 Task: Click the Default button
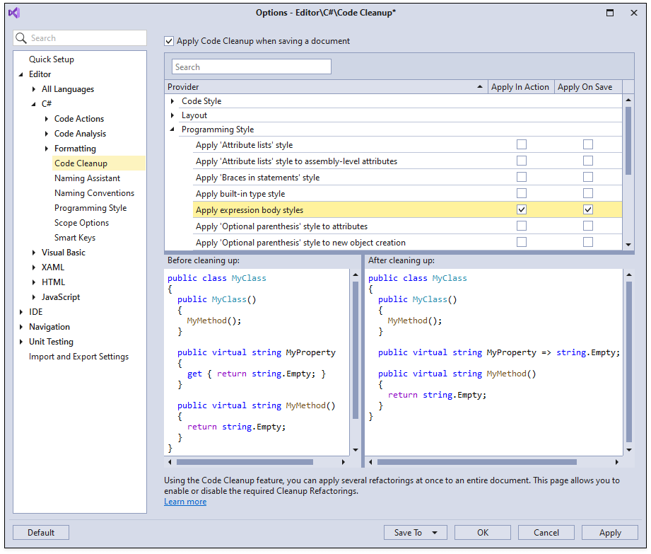click(41, 533)
